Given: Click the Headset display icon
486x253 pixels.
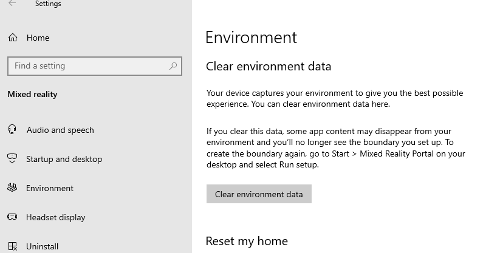Looking at the screenshot, I should [x=12, y=217].
